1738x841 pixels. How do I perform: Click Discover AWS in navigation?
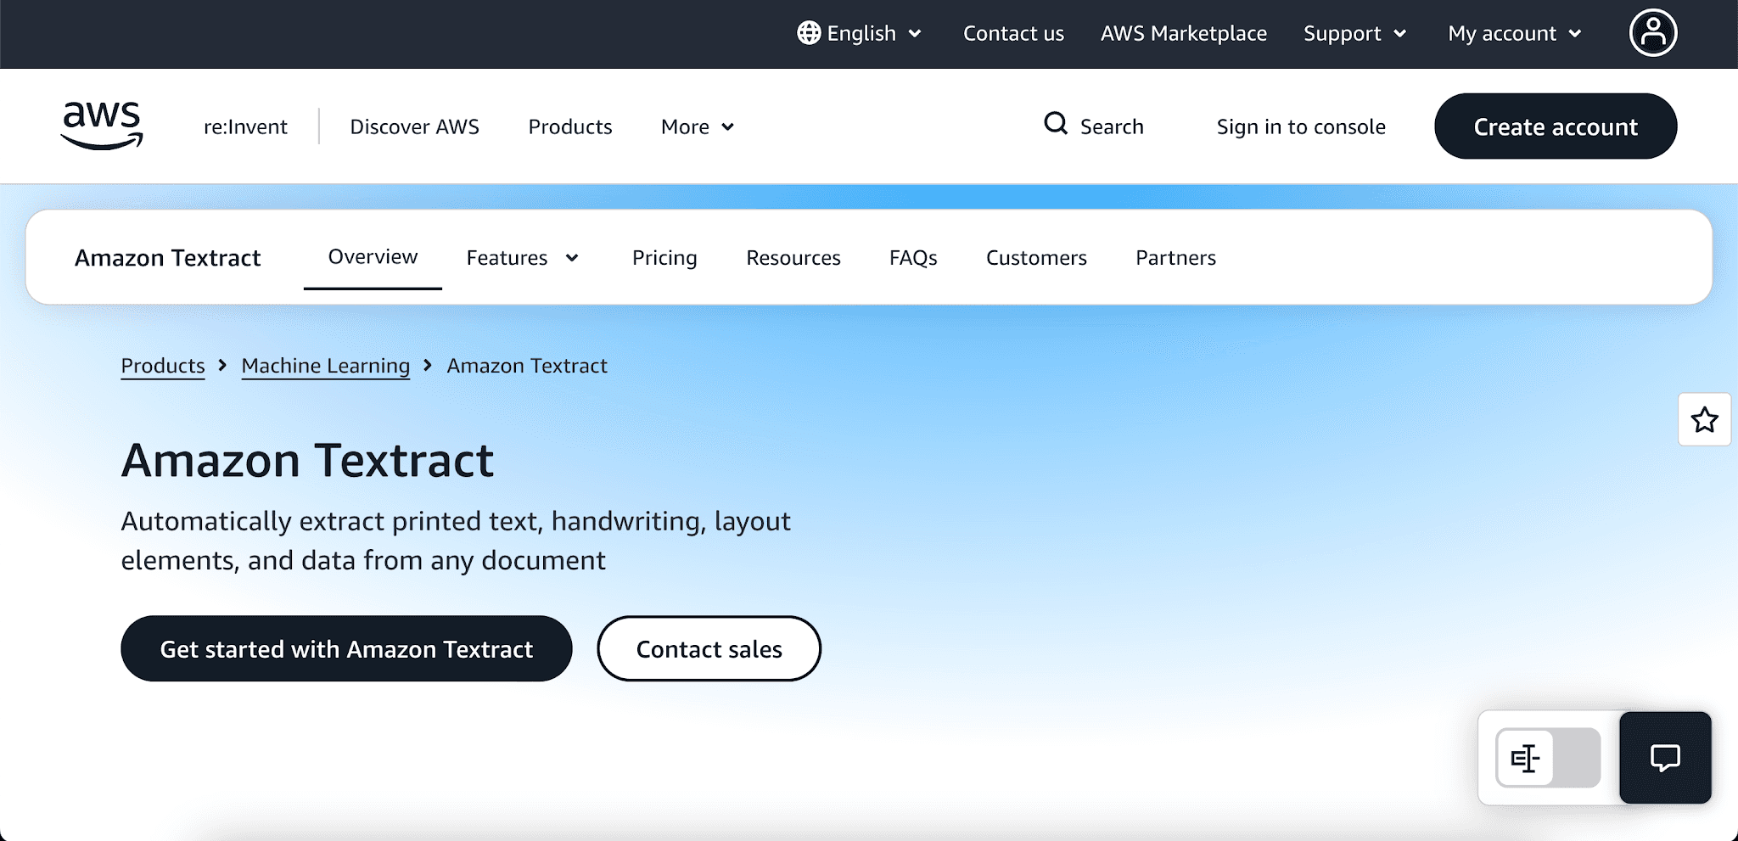pos(414,126)
